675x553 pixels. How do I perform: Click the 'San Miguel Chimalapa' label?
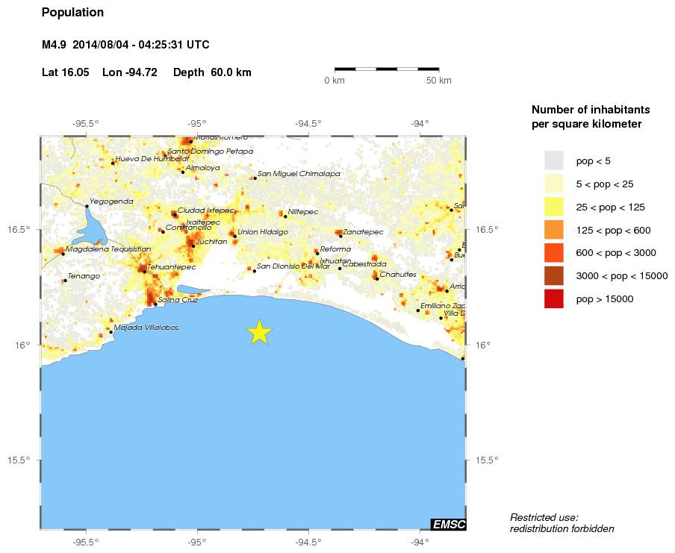pos(299,174)
